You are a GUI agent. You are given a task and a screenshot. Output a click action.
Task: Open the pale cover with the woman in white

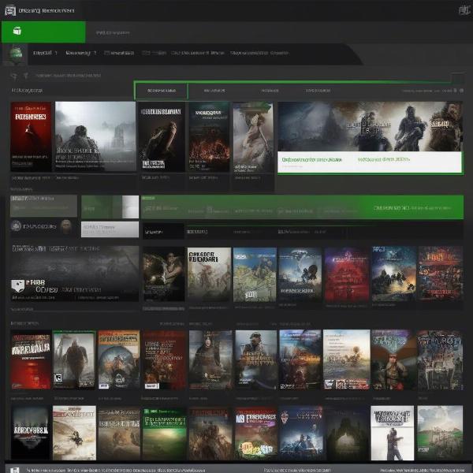[253, 136]
